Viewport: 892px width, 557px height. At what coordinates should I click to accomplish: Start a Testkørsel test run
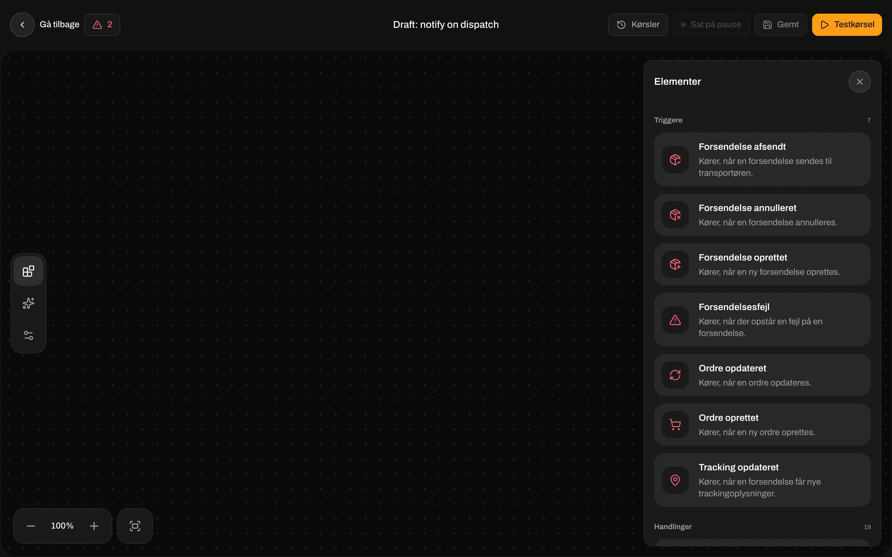[x=847, y=25]
